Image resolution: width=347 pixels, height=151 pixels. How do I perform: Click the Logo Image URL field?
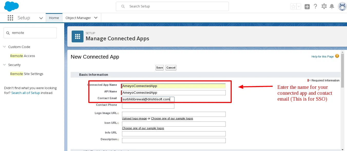pos(174,114)
